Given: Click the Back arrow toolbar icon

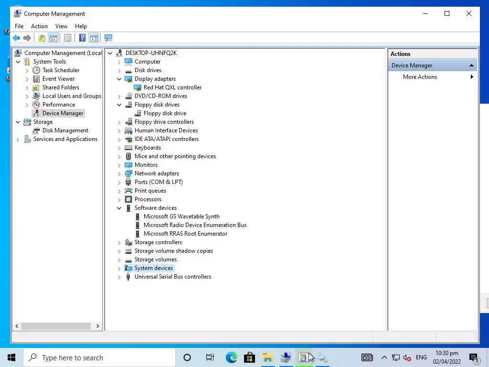Looking at the screenshot, I should [16, 38].
